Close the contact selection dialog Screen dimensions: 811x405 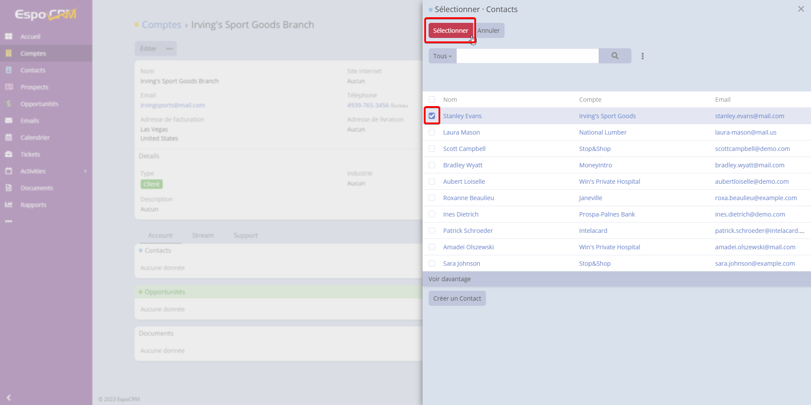tap(801, 9)
